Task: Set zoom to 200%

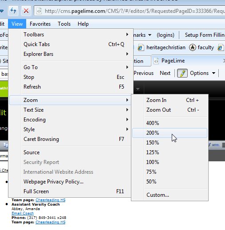Action: tap(170, 133)
